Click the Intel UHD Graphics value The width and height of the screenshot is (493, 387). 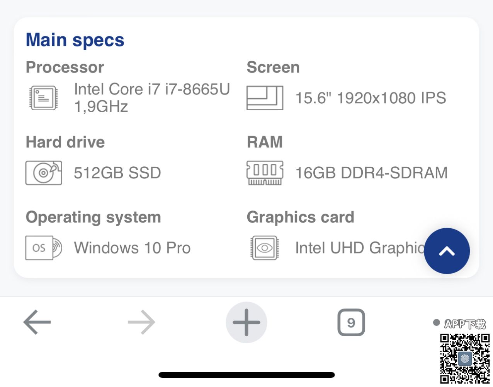click(359, 248)
